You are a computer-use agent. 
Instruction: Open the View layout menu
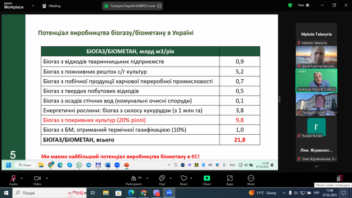click(x=304, y=5)
